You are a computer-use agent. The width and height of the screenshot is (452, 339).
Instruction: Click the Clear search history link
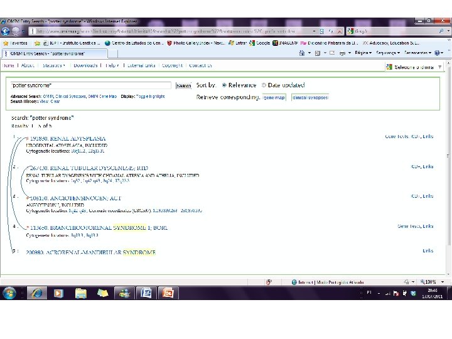pyautogui.click(x=55, y=102)
